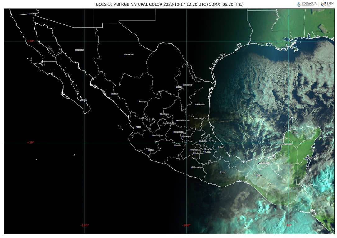This screenshot has height=238, width=337.
Task: Click the Durango city label
Action: tap(142, 101)
